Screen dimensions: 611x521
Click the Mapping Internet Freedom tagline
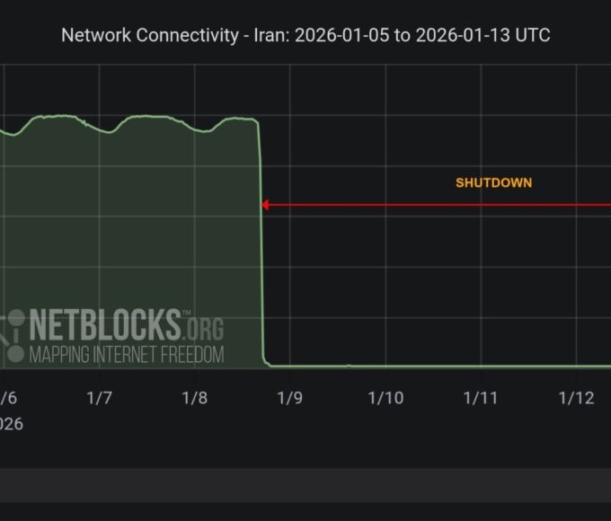click(127, 354)
